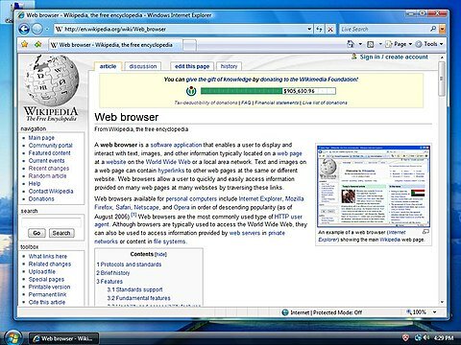
Task: Click the Internet zone globe status icon
Action: point(285,312)
